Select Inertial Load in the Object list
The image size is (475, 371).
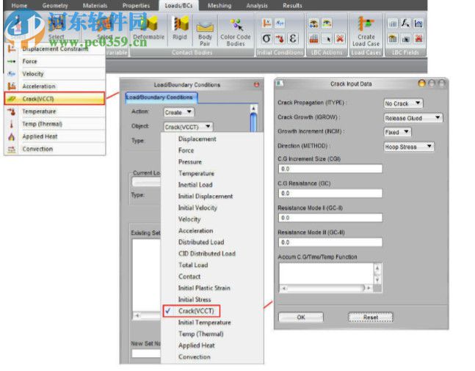coord(195,185)
